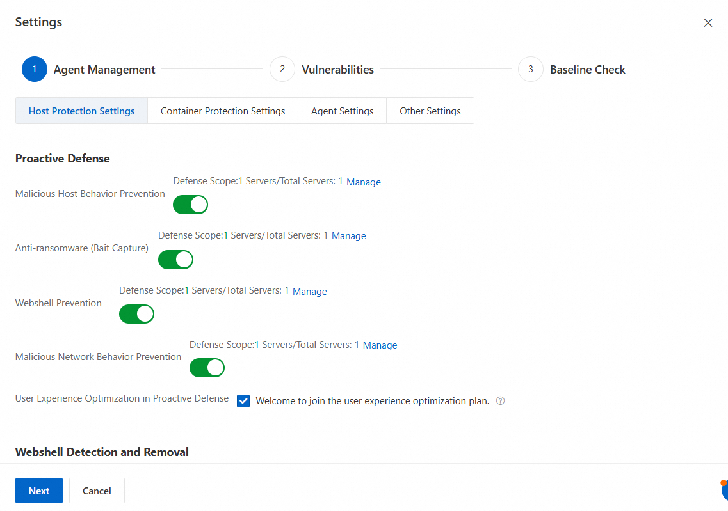Click the step 1 Agent Management circle

35,70
